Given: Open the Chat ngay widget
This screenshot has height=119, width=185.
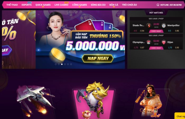Looking at the screenshot, I should [x=180, y=116].
